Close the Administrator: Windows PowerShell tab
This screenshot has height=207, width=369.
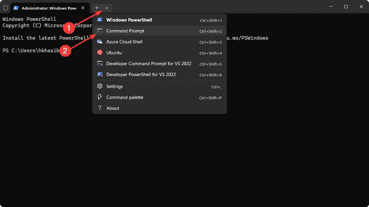click(x=83, y=8)
